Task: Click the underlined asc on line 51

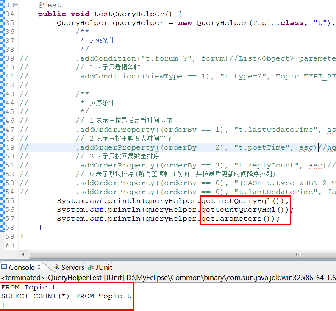Action: 315,165
